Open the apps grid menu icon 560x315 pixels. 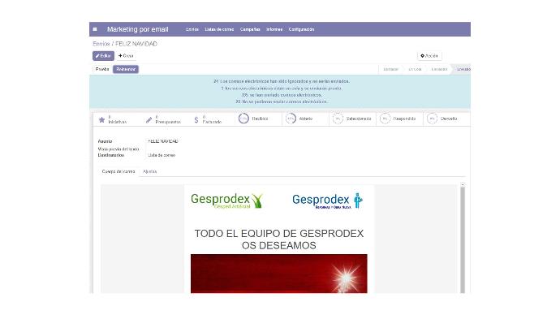[x=95, y=29]
